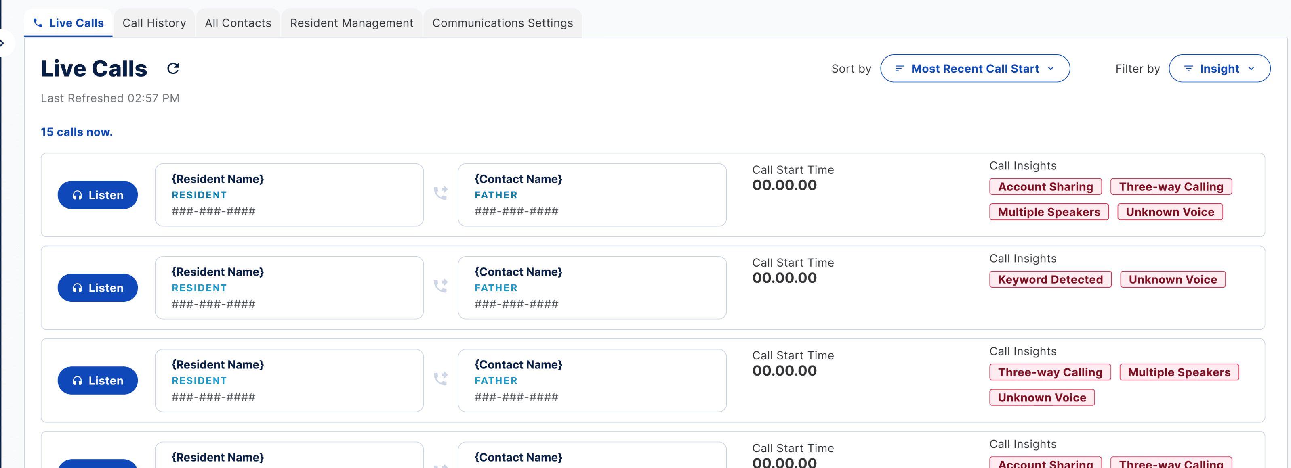Open the Insight filter dropdown chevron
1291x468 pixels.
(1251, 69)
